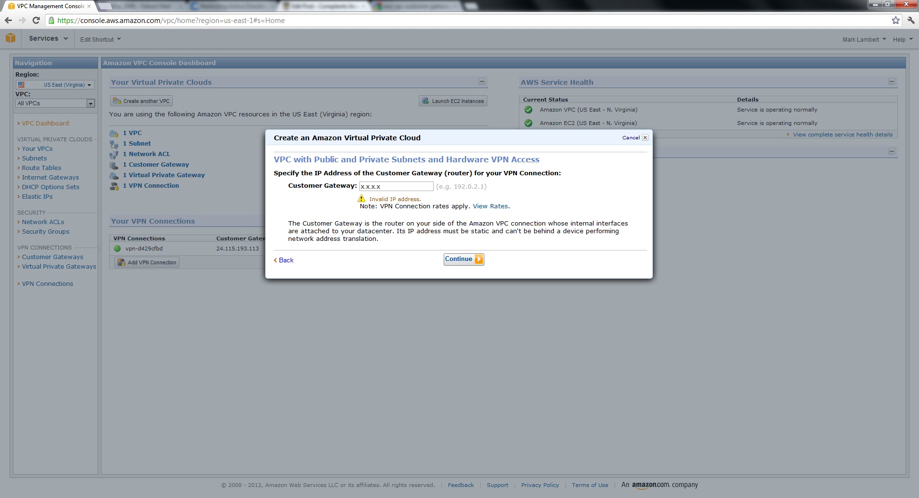Close the dialog using the Cancel X icon

(645, 137)
